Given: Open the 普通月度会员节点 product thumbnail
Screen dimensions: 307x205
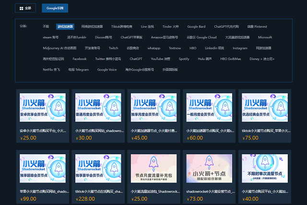Looking at the screenshot, I should 98,107.
